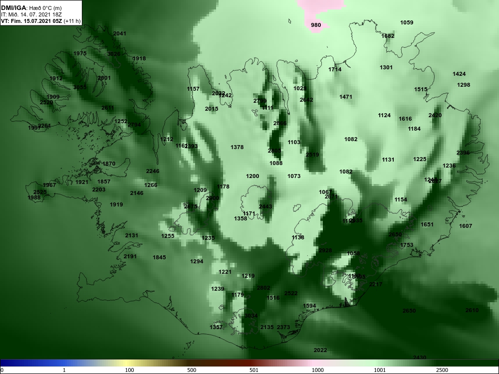This screenshot has height=374, width=499.
Task: Click the 1651 height value
Action: pyautogui.click(x=427, y=224)
